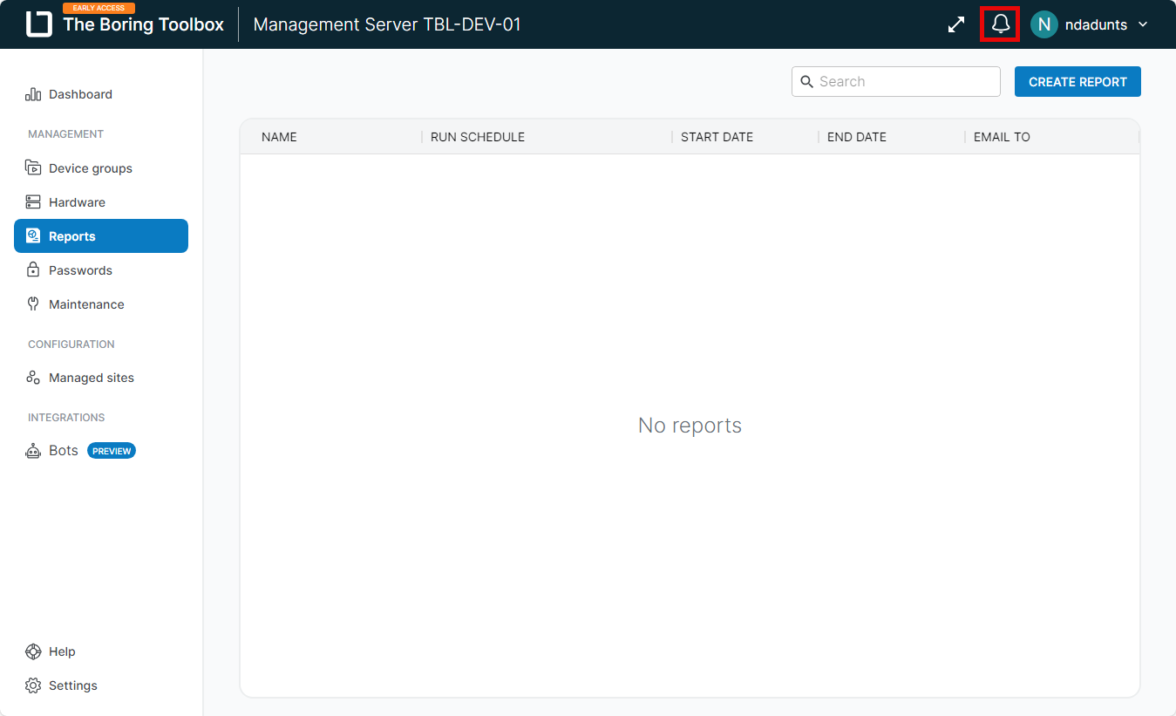Go to Managed sites page
Image resolution: width=1176 pixels, height=716 pixels.
92,378
